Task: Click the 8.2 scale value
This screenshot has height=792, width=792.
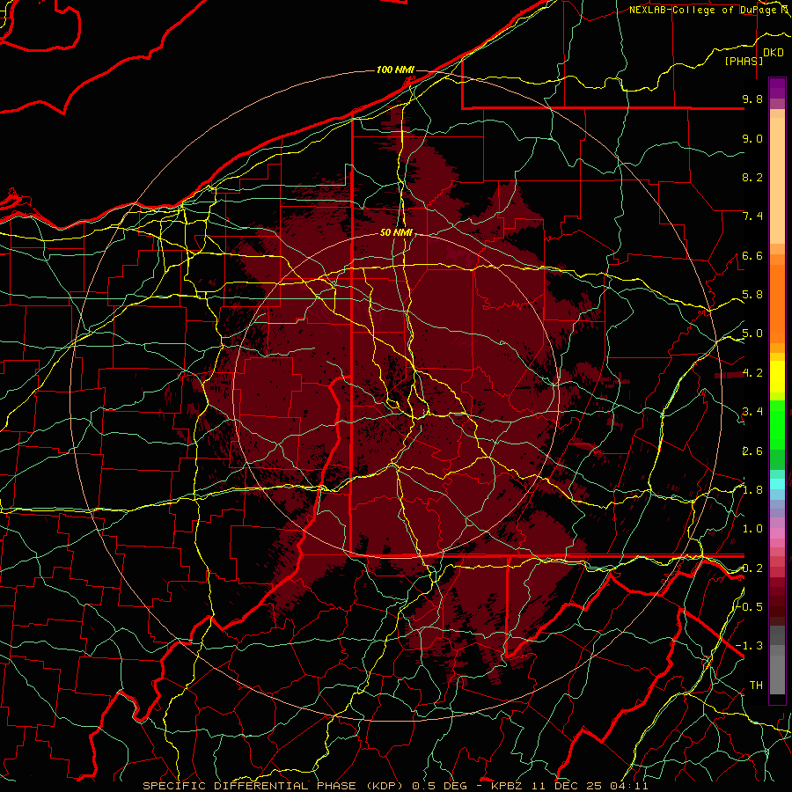Action: coord(752,177)
